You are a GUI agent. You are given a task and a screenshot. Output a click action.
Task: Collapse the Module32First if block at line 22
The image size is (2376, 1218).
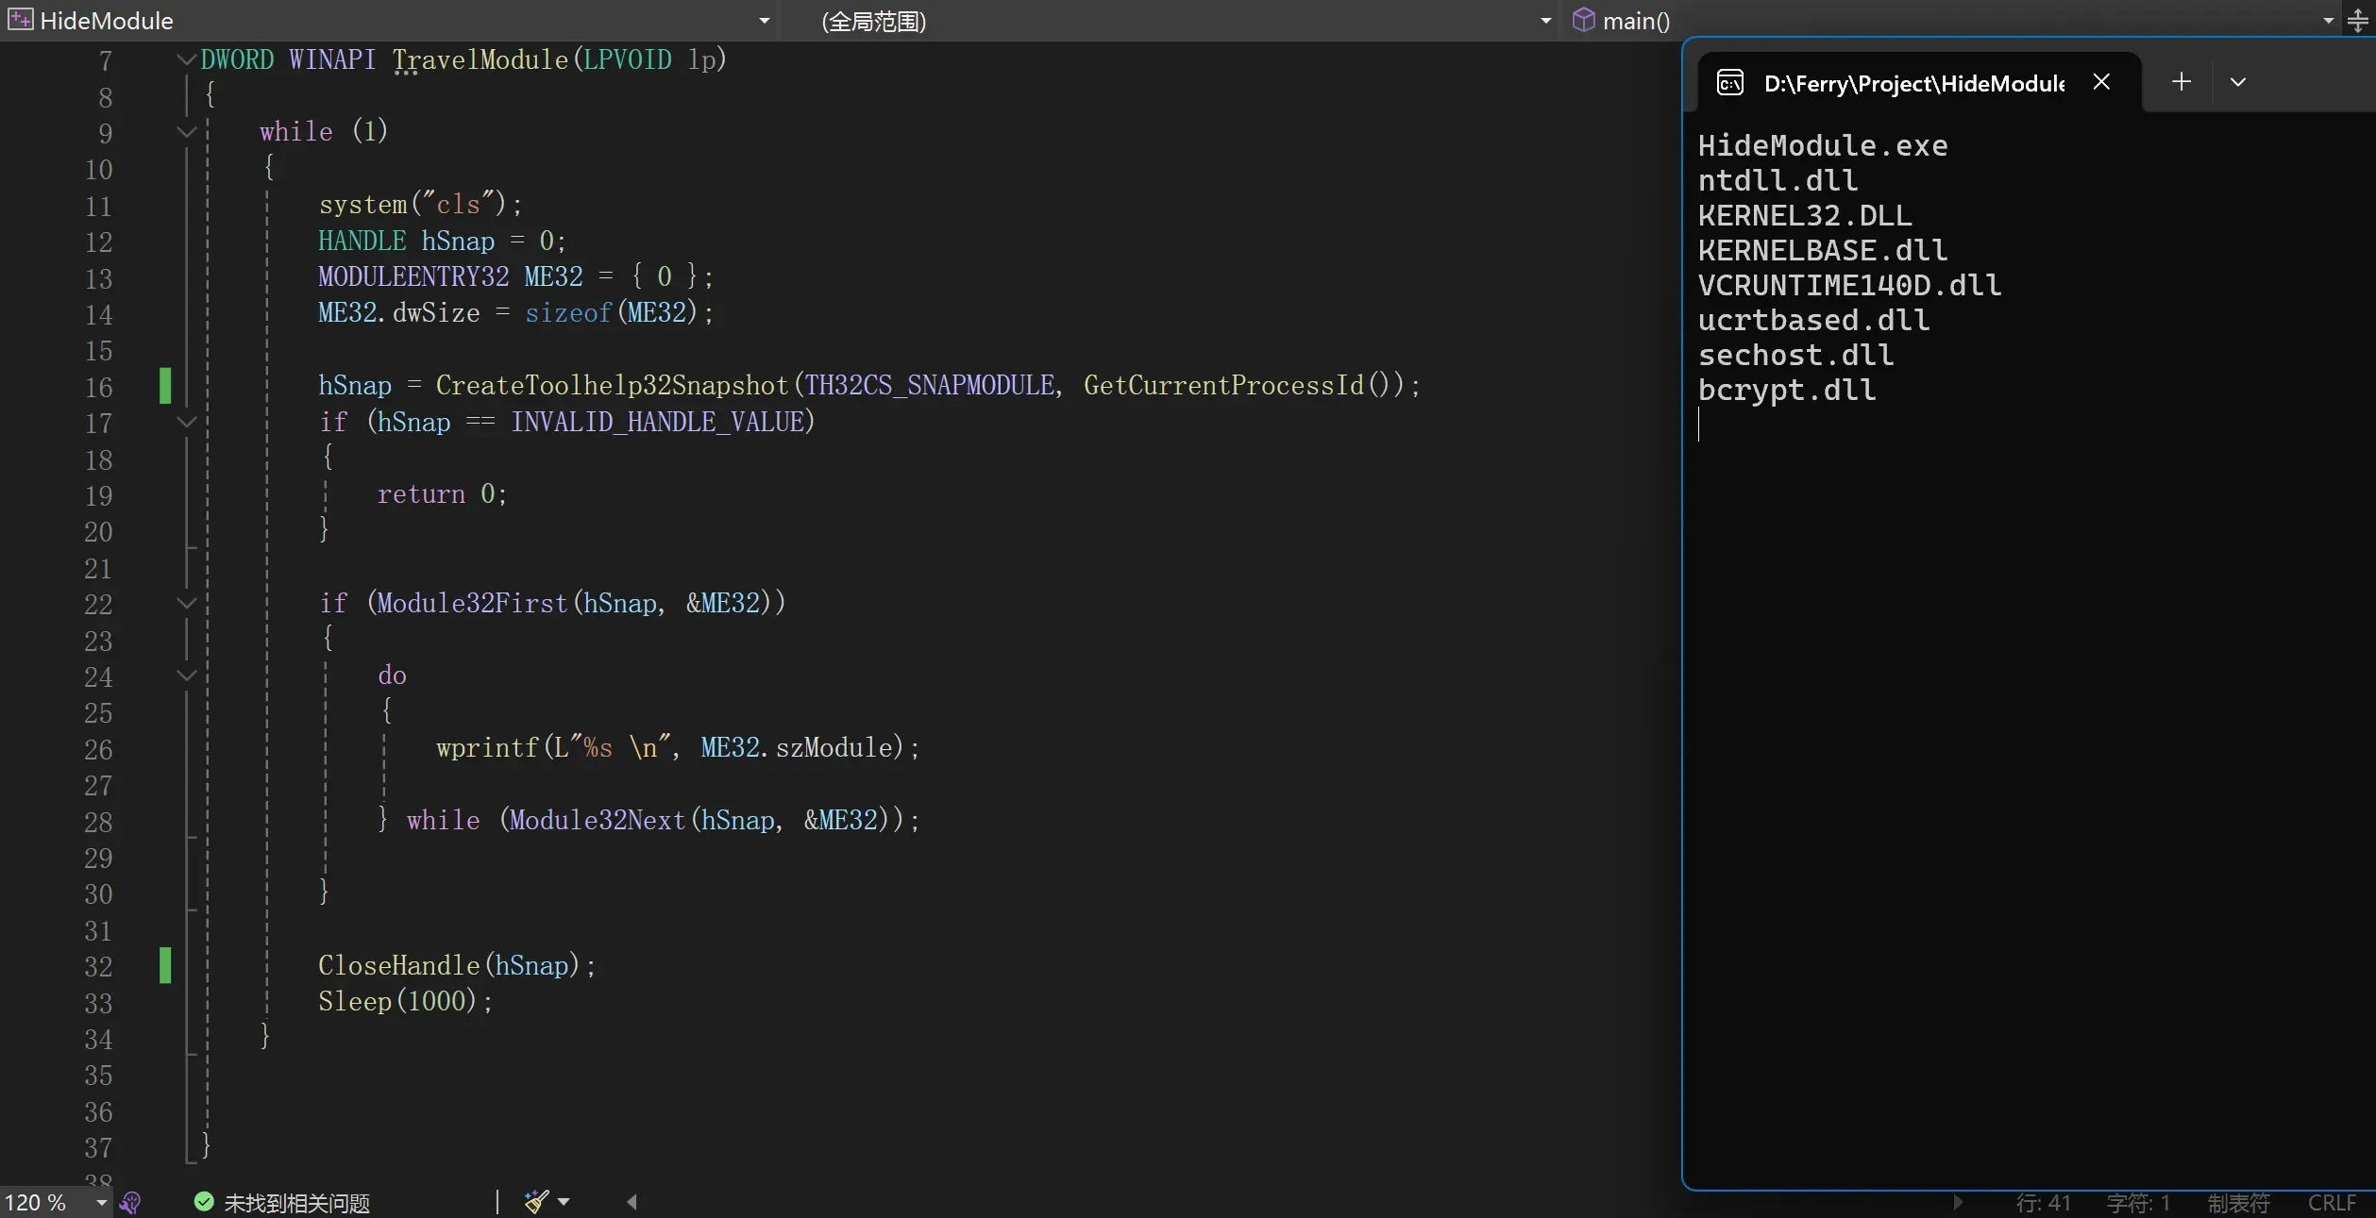pyautogui.click(x=186, y=603)
